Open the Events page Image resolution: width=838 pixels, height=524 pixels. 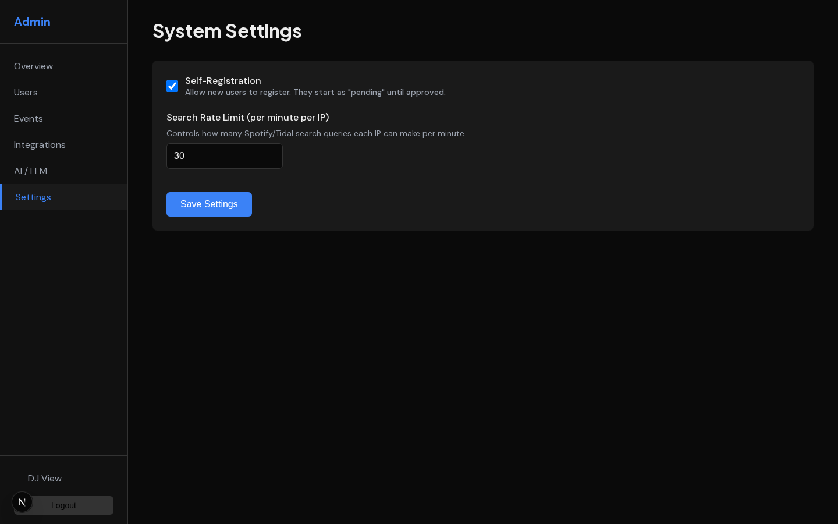pos(28,119)
